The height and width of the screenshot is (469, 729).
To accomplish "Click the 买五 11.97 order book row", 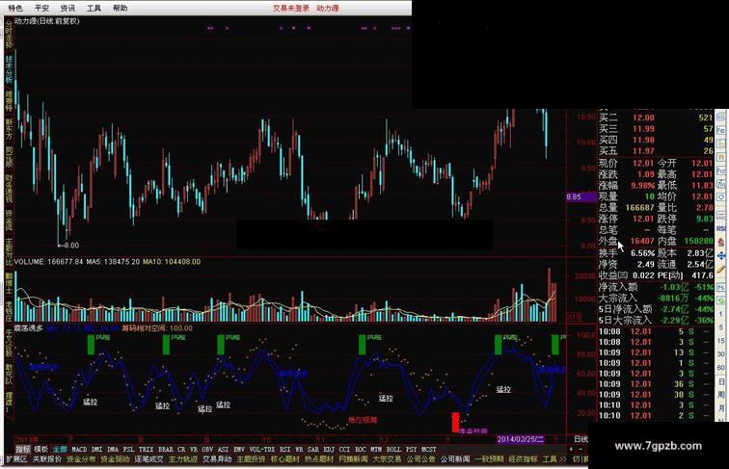I will click(x=656, y=151).
